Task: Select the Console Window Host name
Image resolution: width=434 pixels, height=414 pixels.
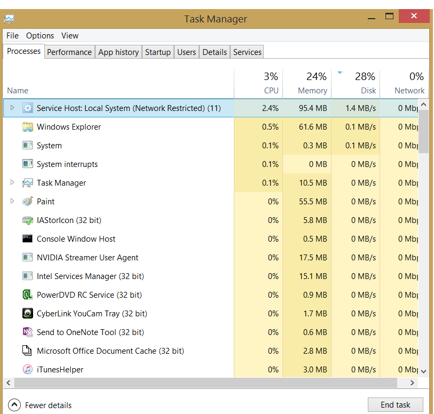Action: click(x=76, y=239)
